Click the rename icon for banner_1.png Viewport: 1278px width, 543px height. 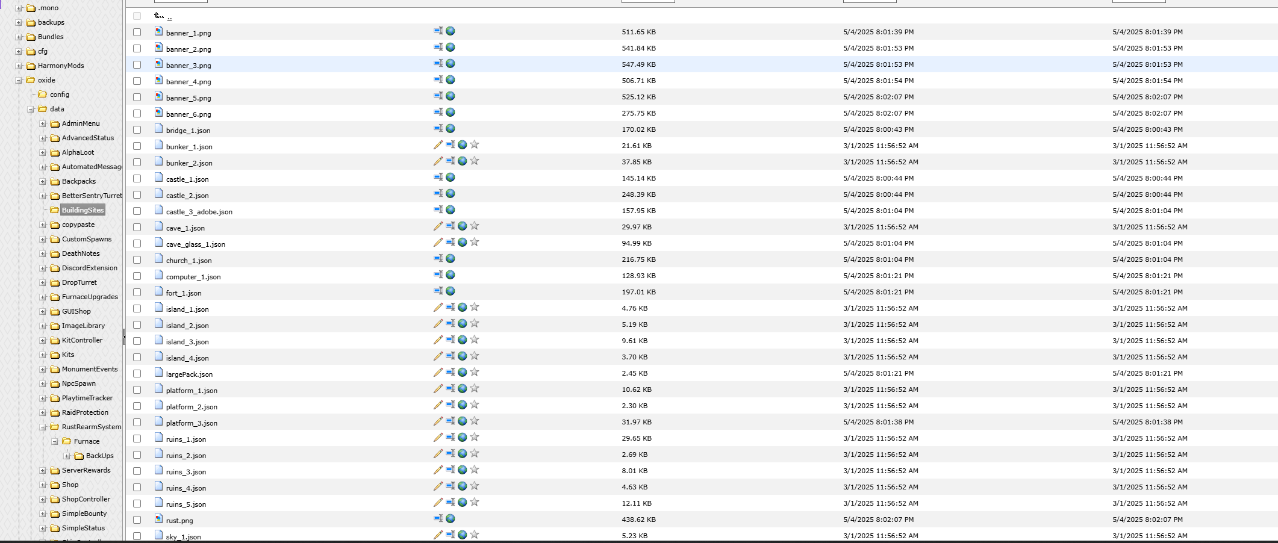(x=438, y=31)
